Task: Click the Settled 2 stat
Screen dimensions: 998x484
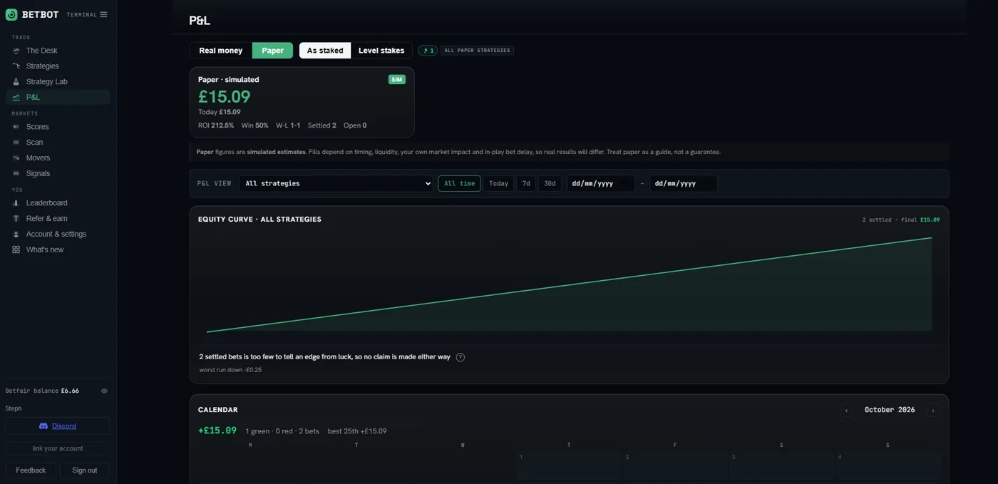Action: pos(322,125)
